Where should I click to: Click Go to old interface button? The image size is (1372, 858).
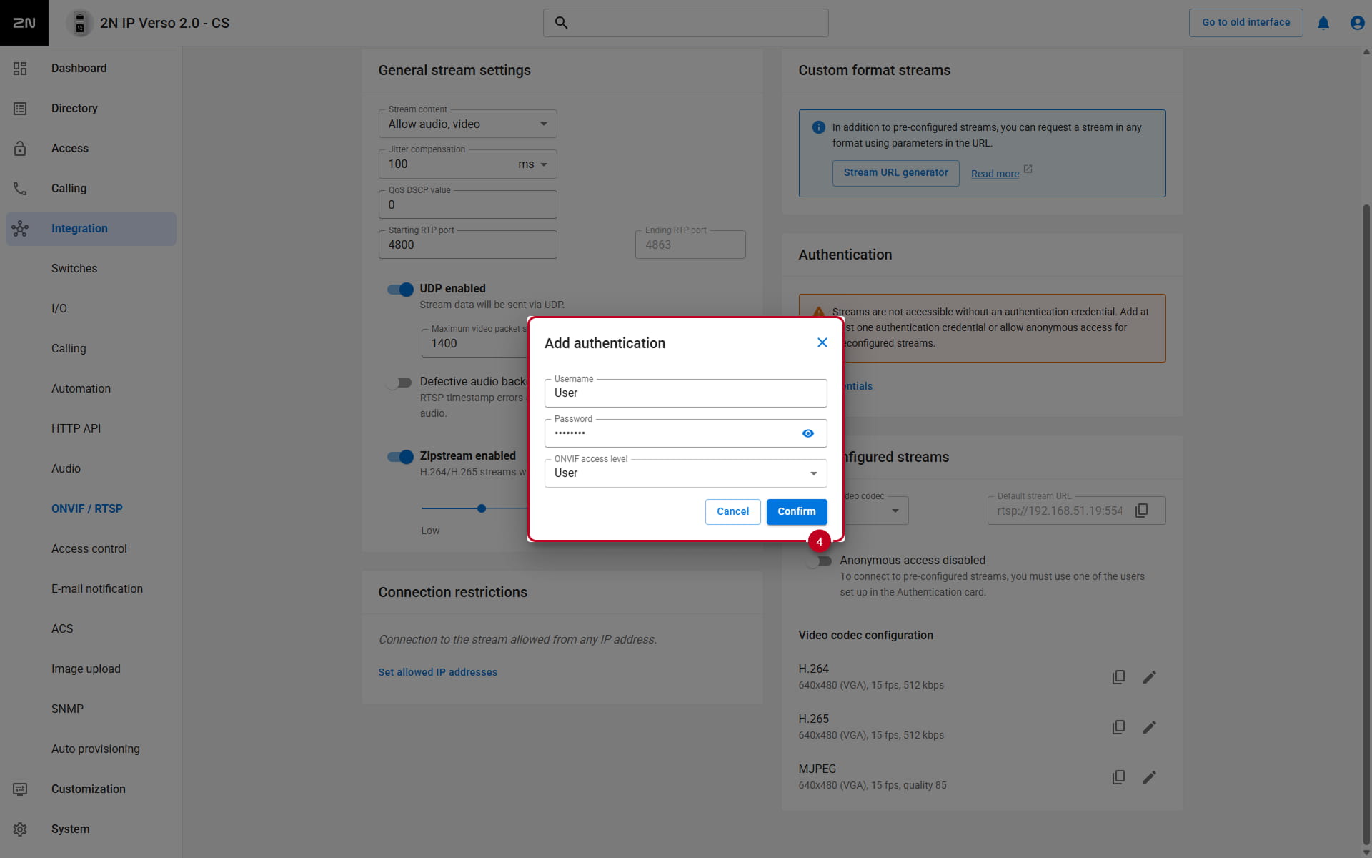coord(1246,23)
